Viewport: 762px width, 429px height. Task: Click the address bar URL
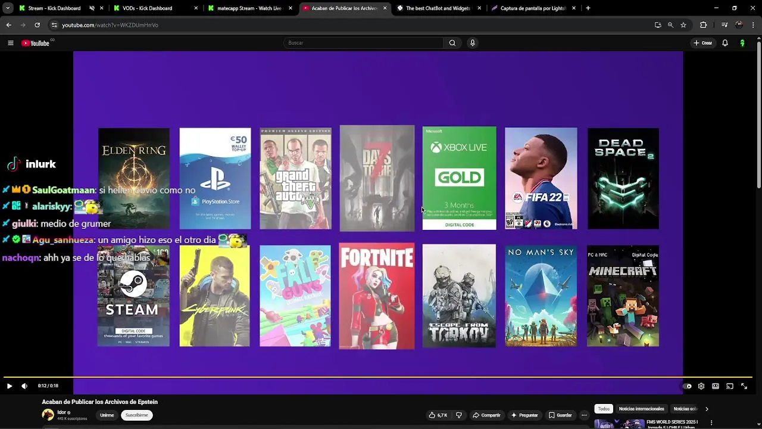tap(110, 25)
